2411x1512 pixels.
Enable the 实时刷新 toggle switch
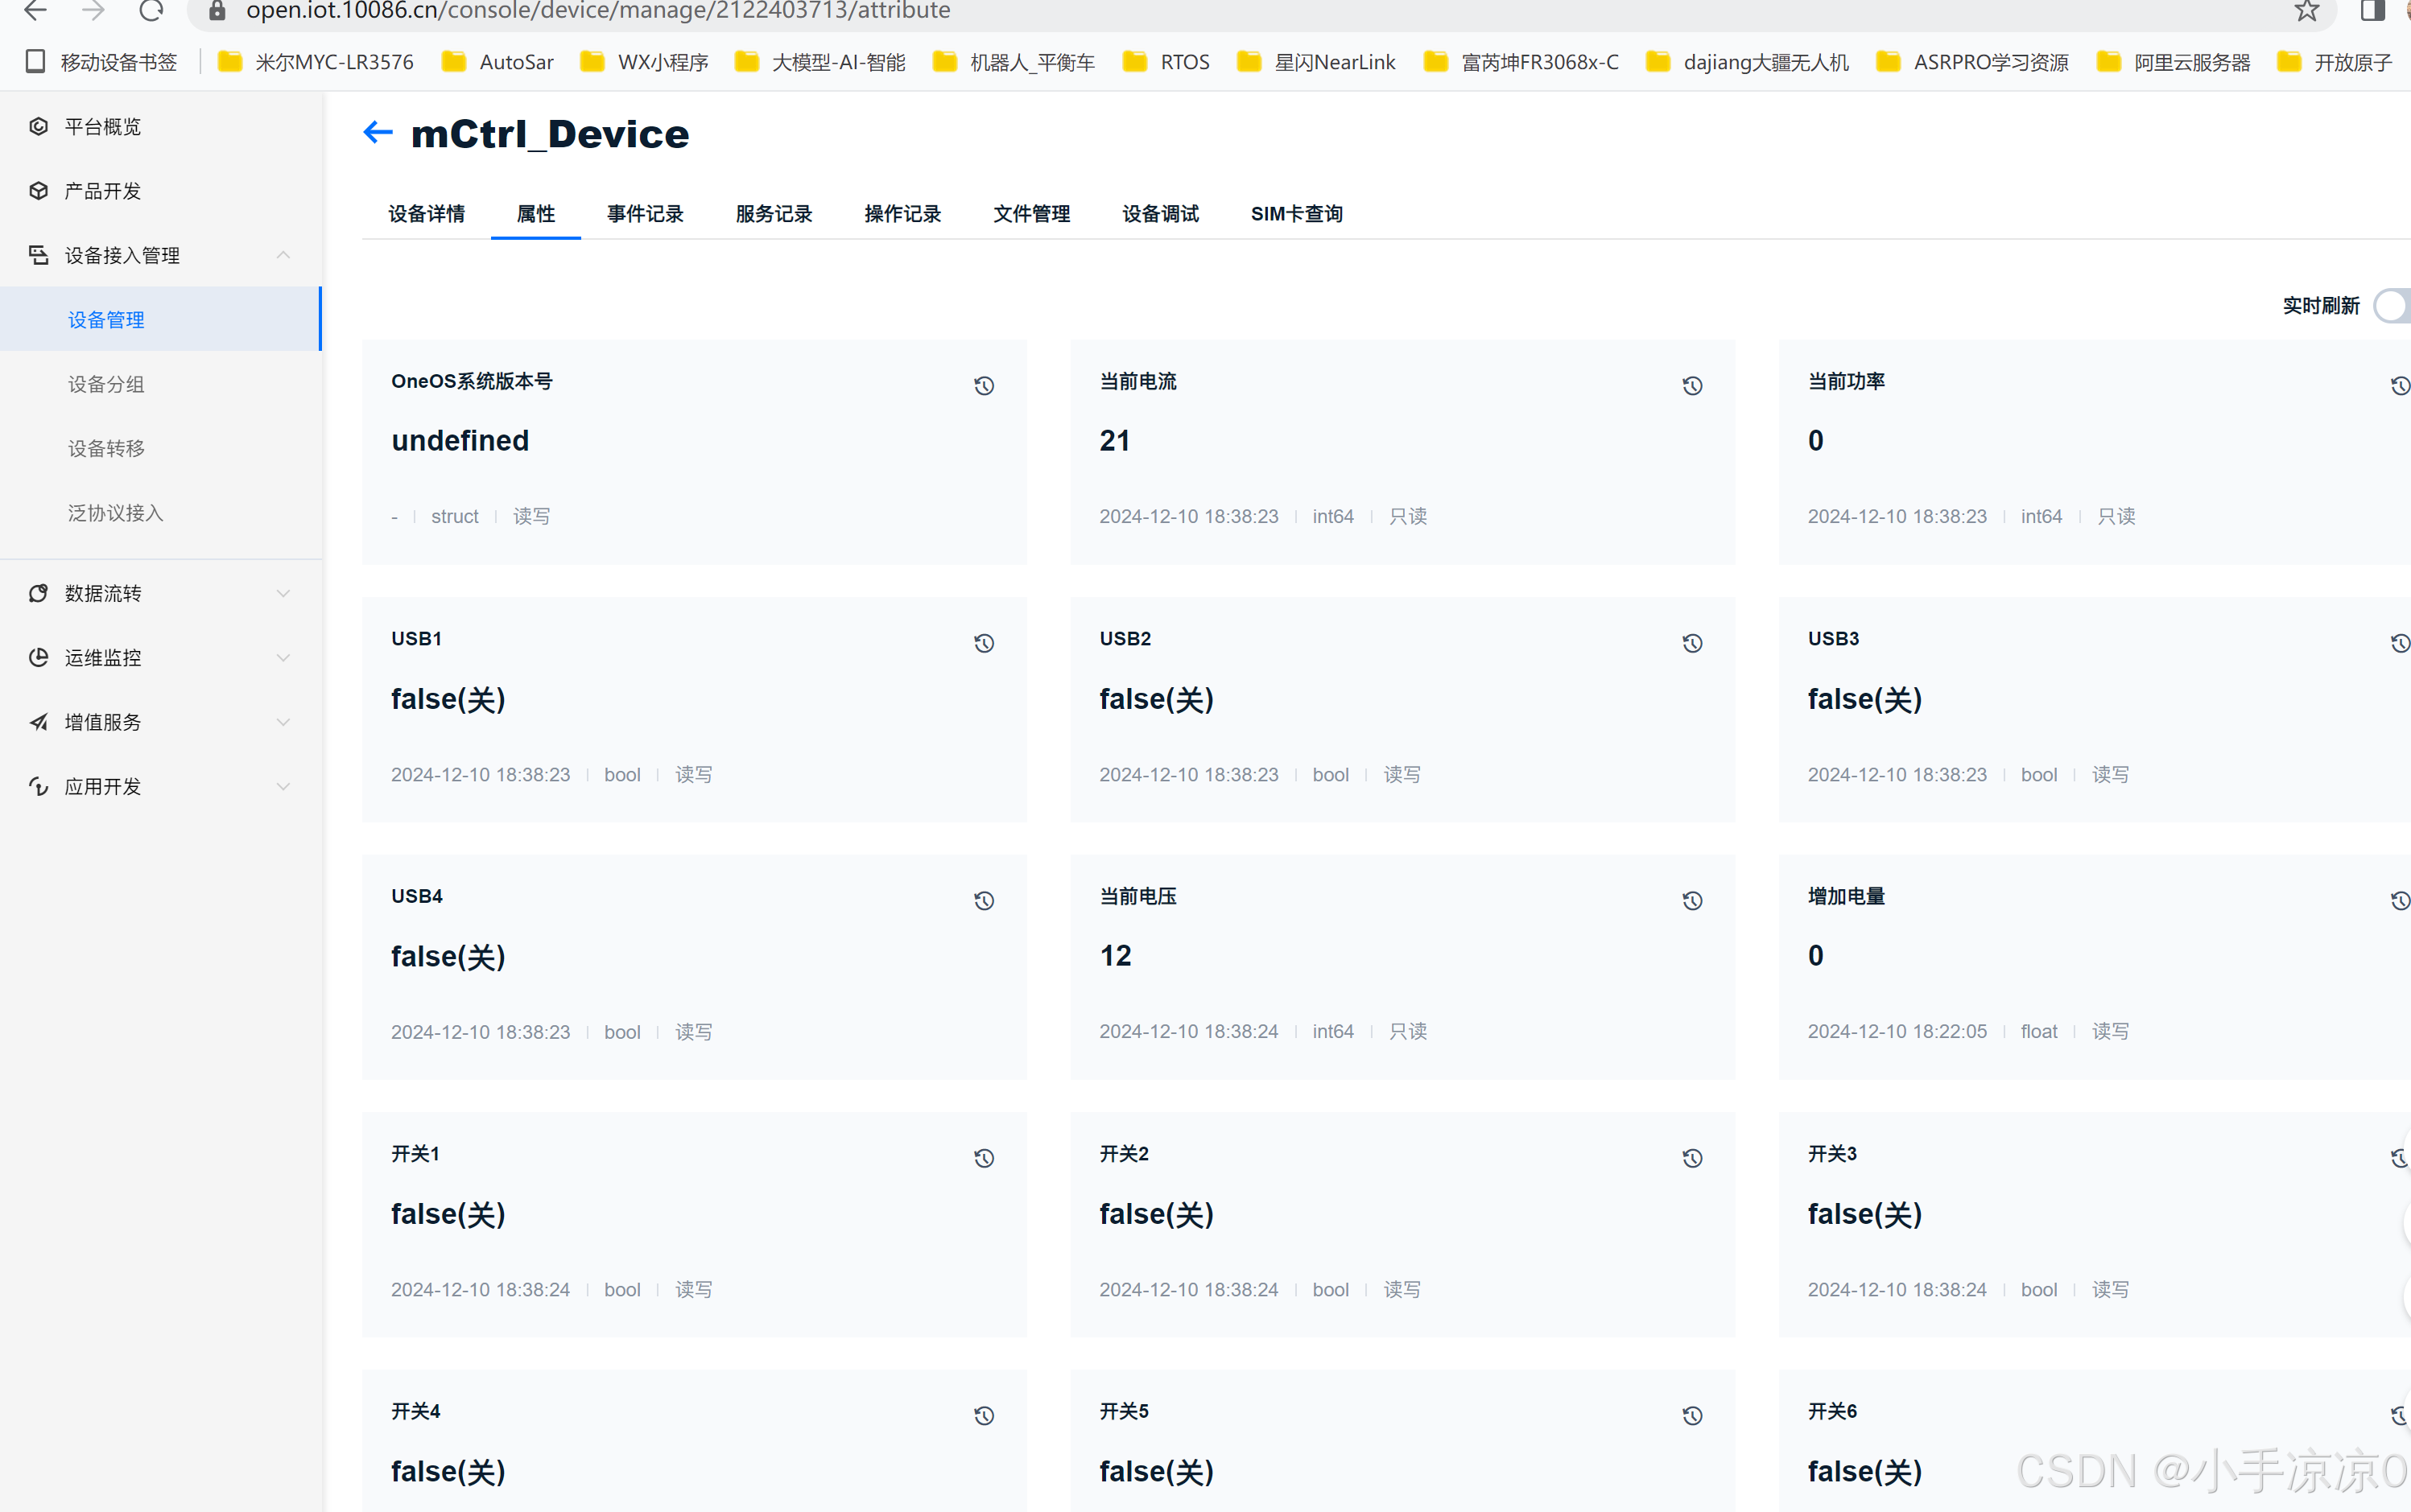pyautogui.click(x=2393, y=305)
